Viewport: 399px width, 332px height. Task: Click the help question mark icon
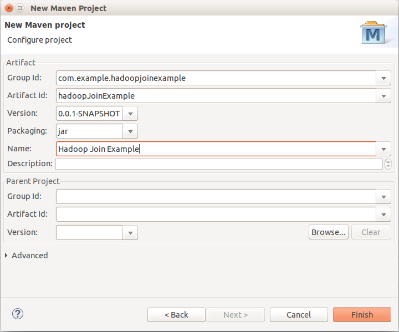click(x=18, y=314)
